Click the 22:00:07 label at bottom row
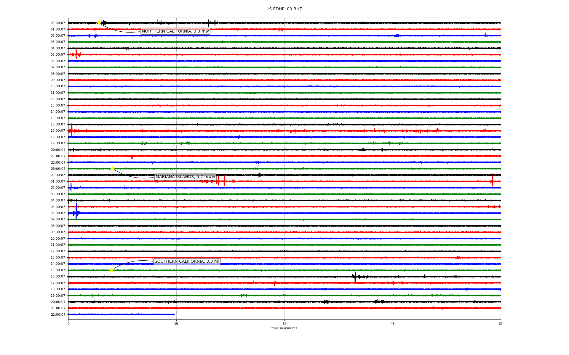 click(58, 314)
